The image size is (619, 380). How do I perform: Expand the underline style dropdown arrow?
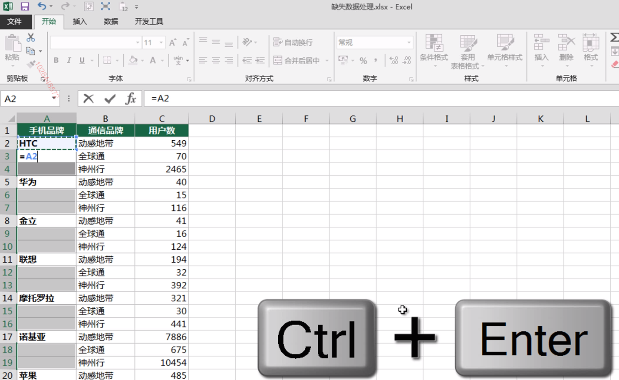click(x=92, y=60)
